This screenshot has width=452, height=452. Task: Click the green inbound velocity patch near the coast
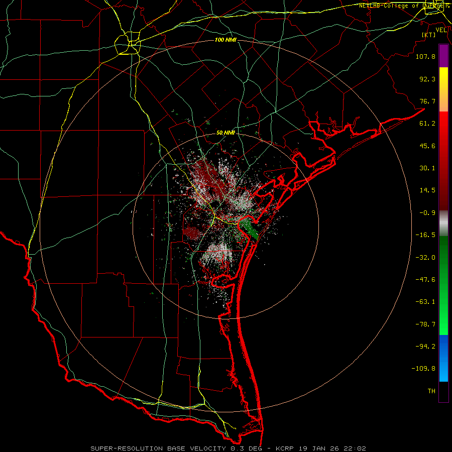250,229
